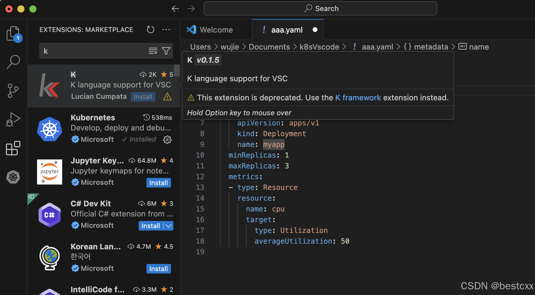535x295 pixels.
Task: Click 'apiVersion: apps/v1' on line 7
Action: (278, 123)
